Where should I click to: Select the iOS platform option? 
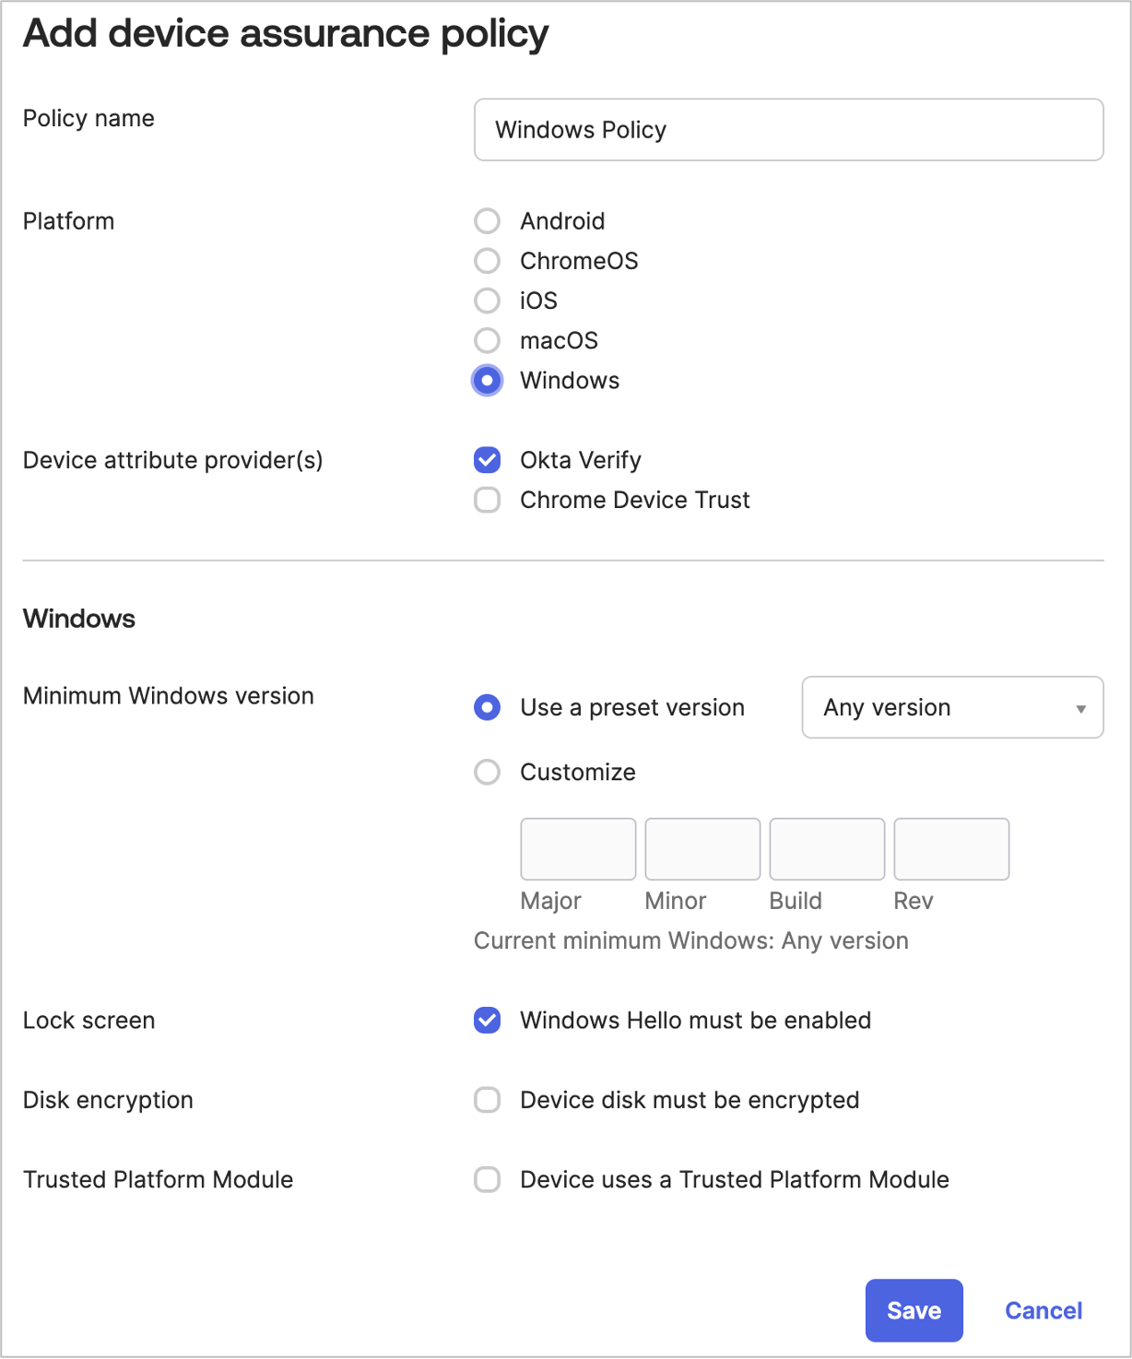487,301
